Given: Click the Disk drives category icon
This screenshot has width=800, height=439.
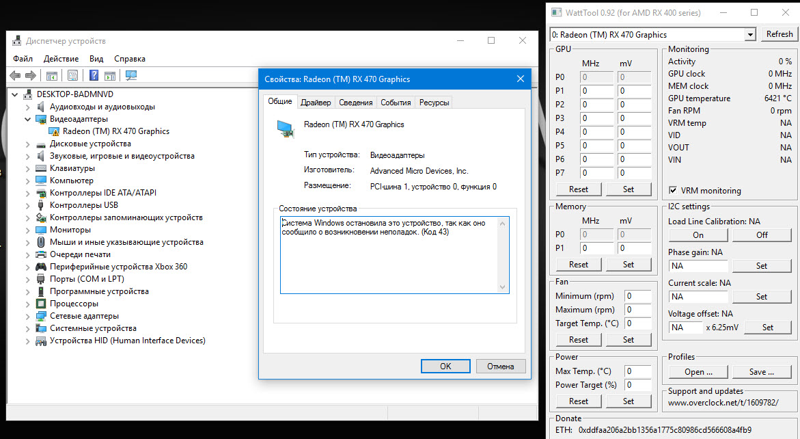Looking at the screenshot, I should pos(41,144).
